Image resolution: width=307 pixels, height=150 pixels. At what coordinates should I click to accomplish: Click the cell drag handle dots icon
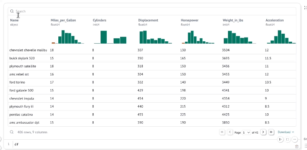[305, 145]
